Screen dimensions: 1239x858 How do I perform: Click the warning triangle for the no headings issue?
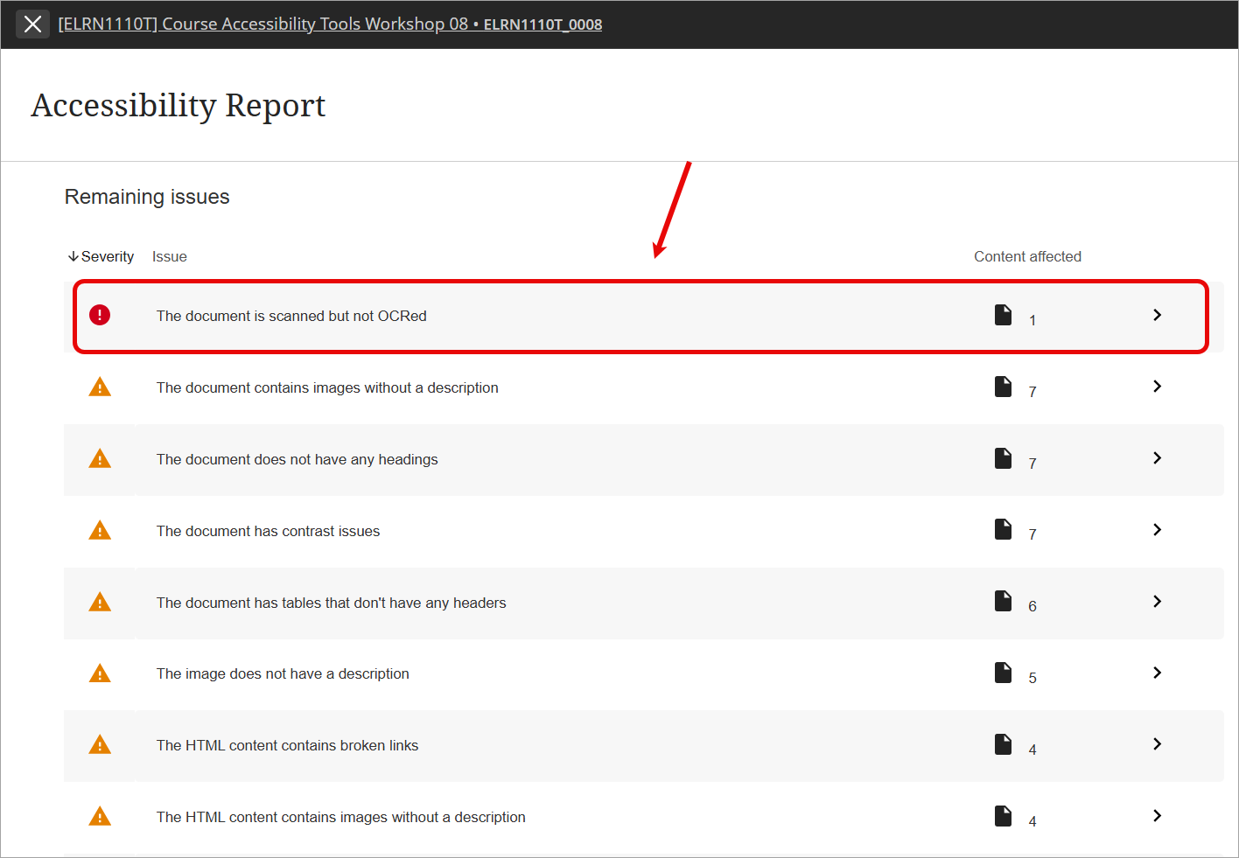click(x=100, y=458)
